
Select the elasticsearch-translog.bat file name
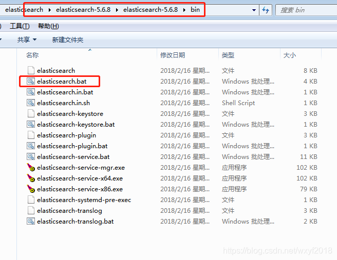[75, 221]
